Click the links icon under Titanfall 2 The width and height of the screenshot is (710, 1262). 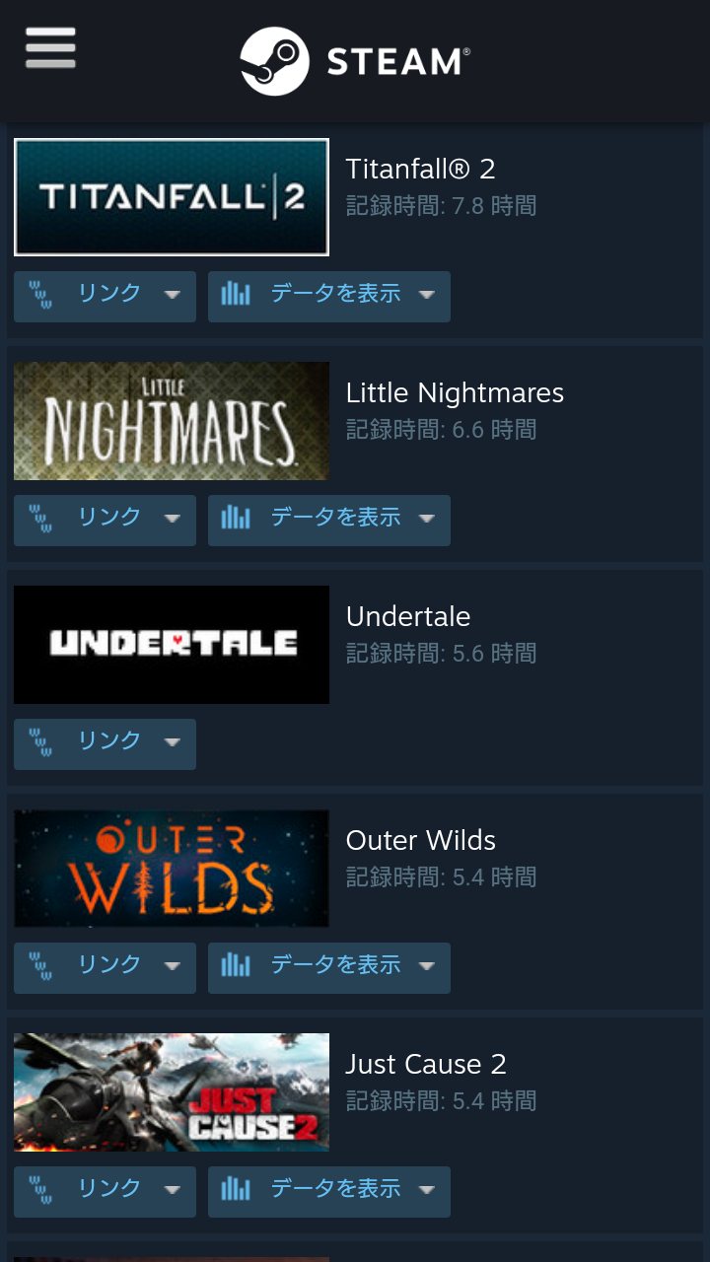point(40,294)
